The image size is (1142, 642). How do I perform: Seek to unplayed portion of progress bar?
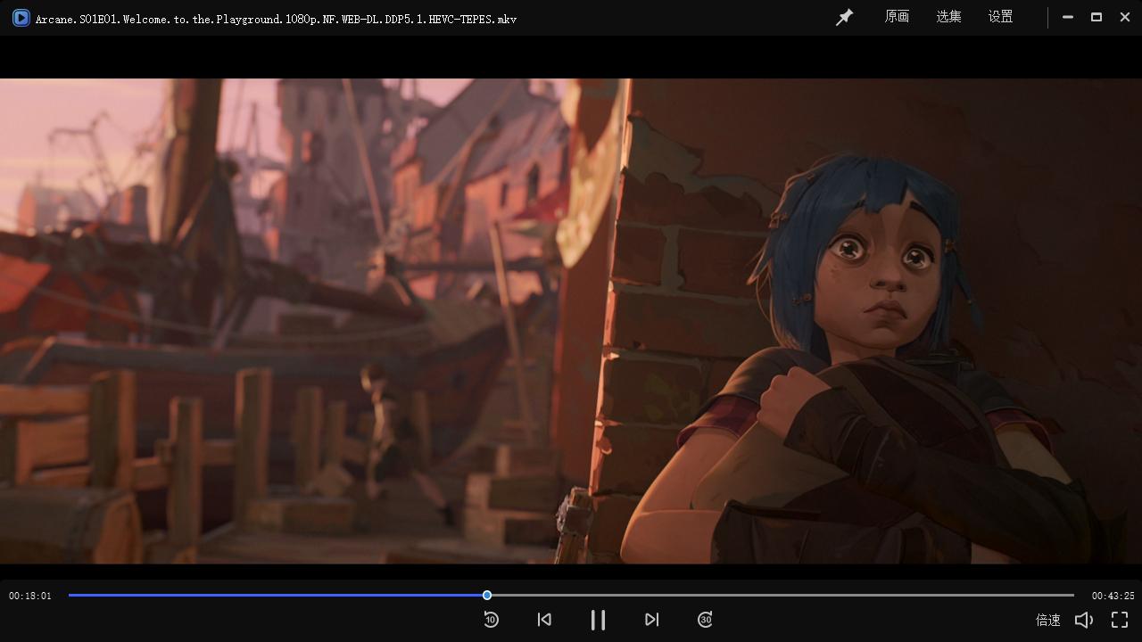pos(785,595)
